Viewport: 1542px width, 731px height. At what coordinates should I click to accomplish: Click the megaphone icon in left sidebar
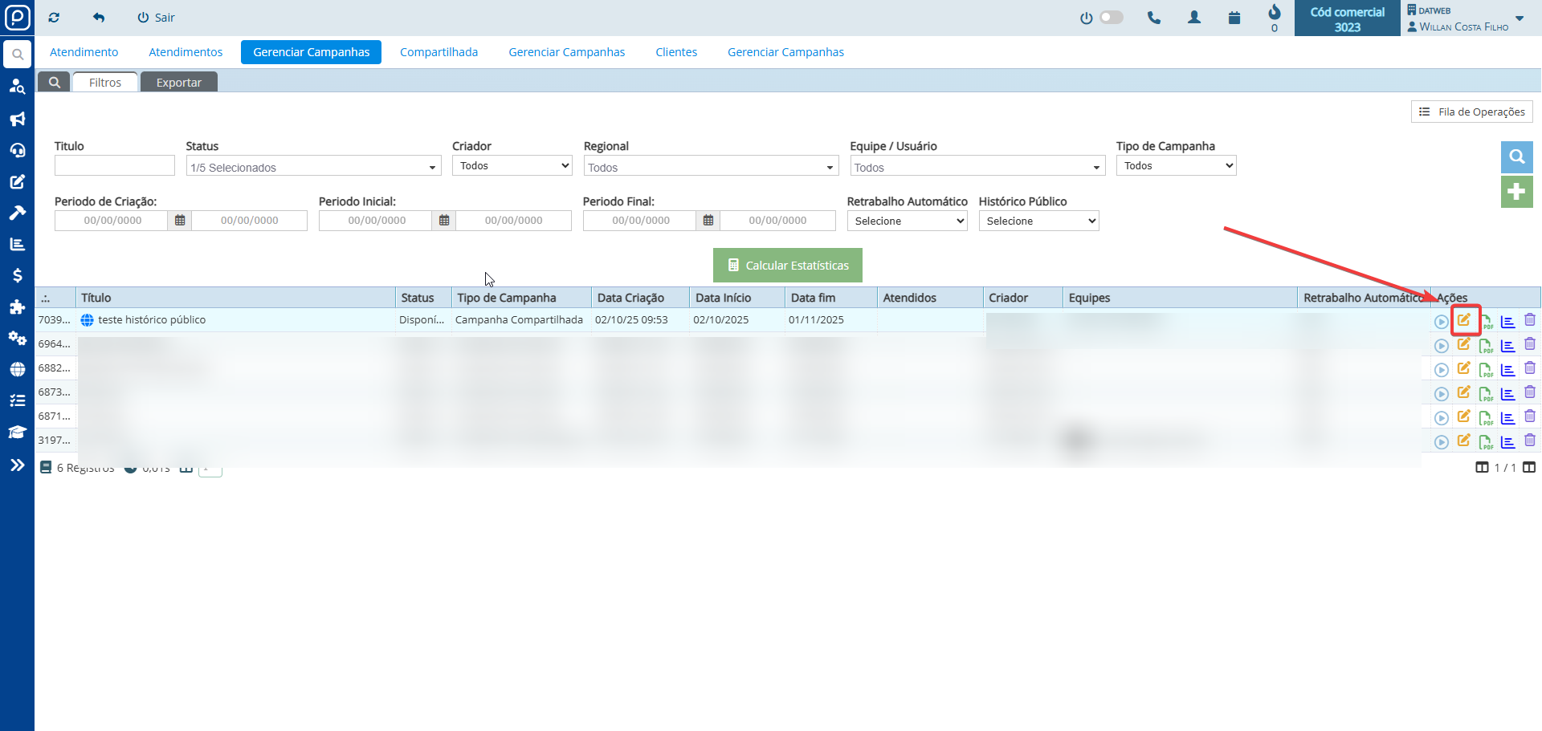(x=17, y=119)
